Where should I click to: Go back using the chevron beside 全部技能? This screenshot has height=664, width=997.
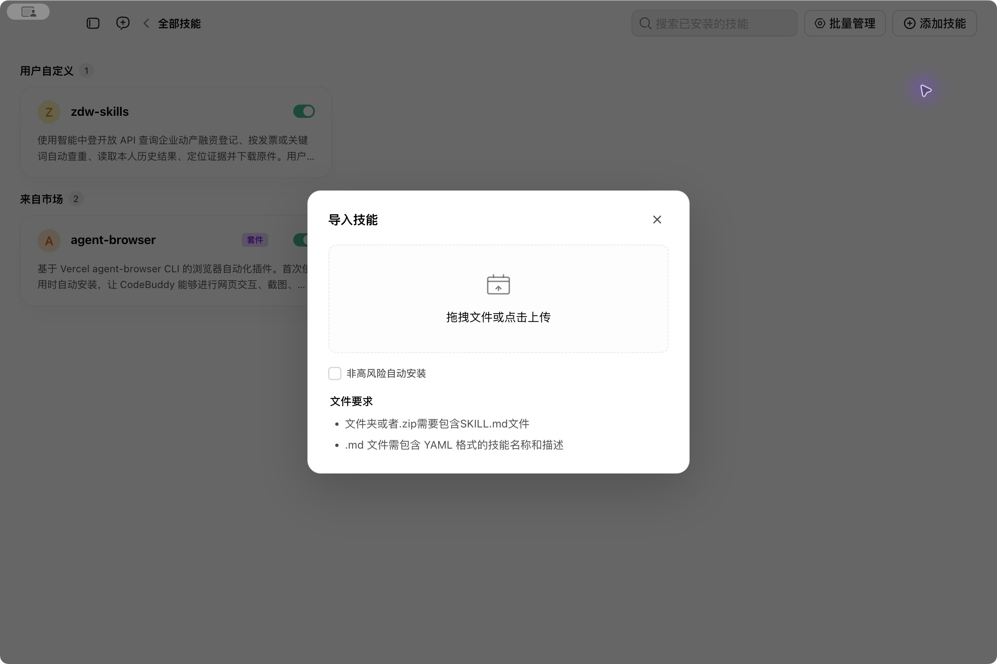coord(146,23)
